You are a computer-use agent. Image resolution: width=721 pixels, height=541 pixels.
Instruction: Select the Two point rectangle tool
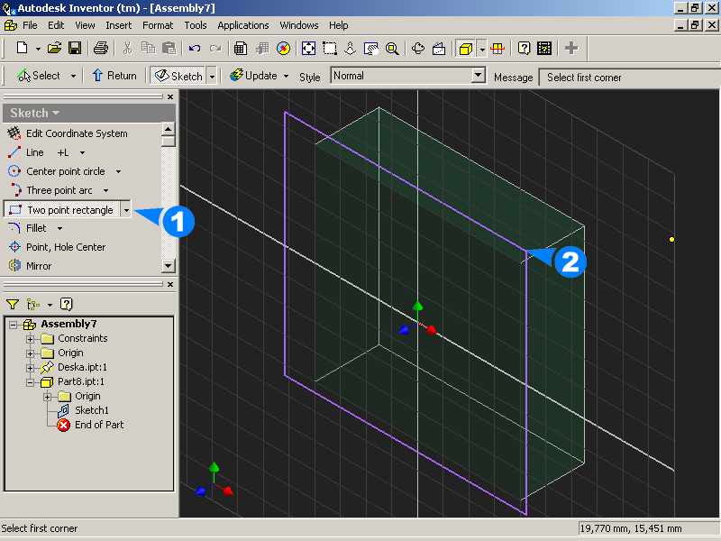(x=61, y=210)
